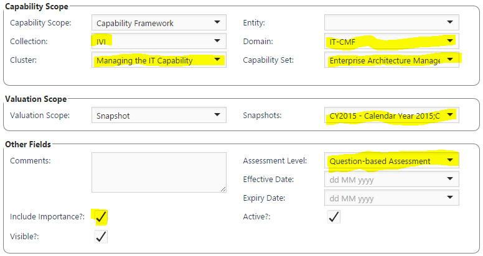Click the Question-based Assessment value
This screenshot has width=483, height=256.
[x=380, y=161]
